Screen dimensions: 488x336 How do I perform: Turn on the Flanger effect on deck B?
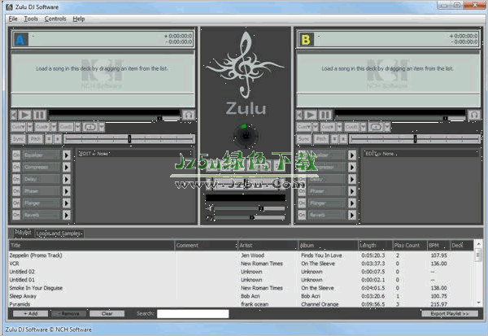click(x=302, y=203)
